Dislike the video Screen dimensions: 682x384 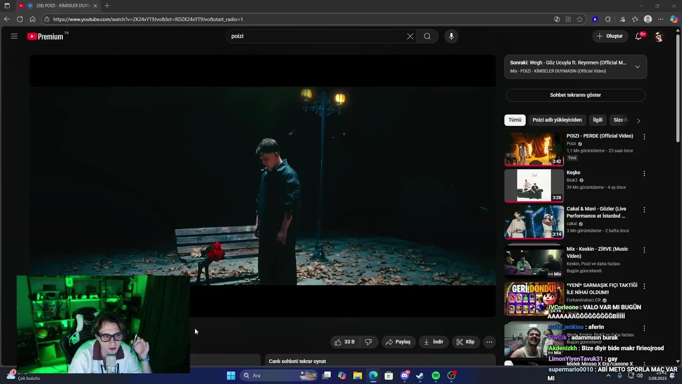point(368,342)
